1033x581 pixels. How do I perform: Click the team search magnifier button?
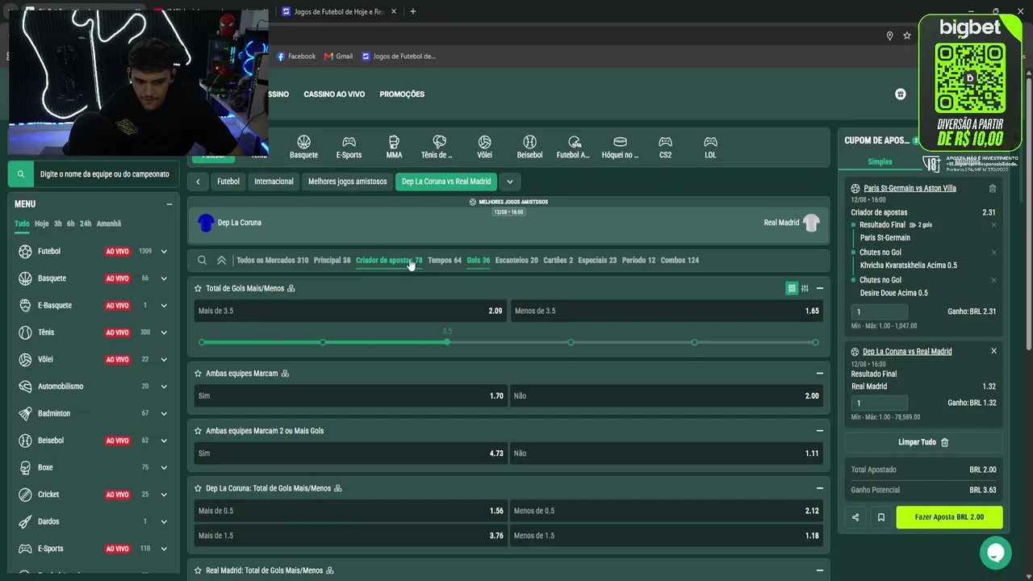pos(21,173)
